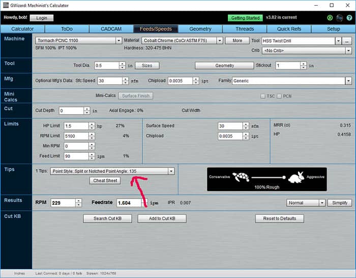The image size is (356, 278).
Task: Click the HP Limit input field
Action: click(x=76, y=126)
